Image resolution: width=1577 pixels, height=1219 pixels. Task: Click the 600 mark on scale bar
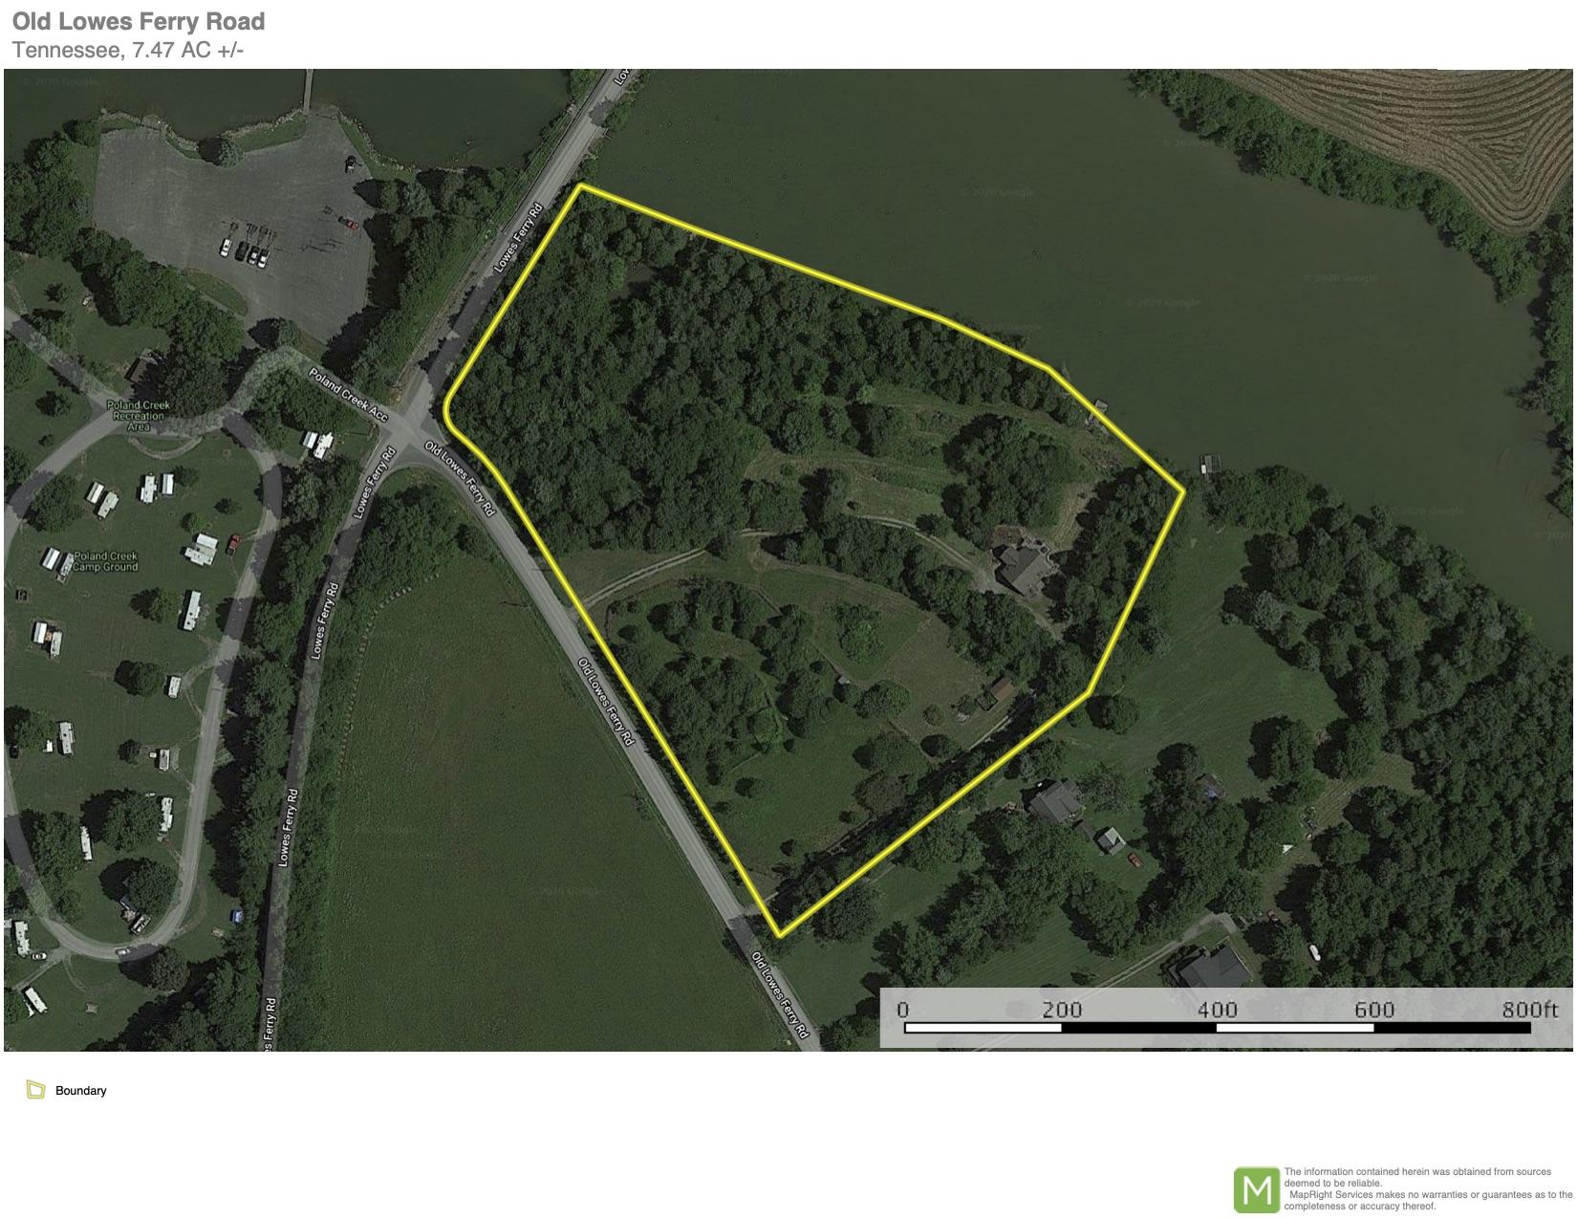click(1374, 1010)
